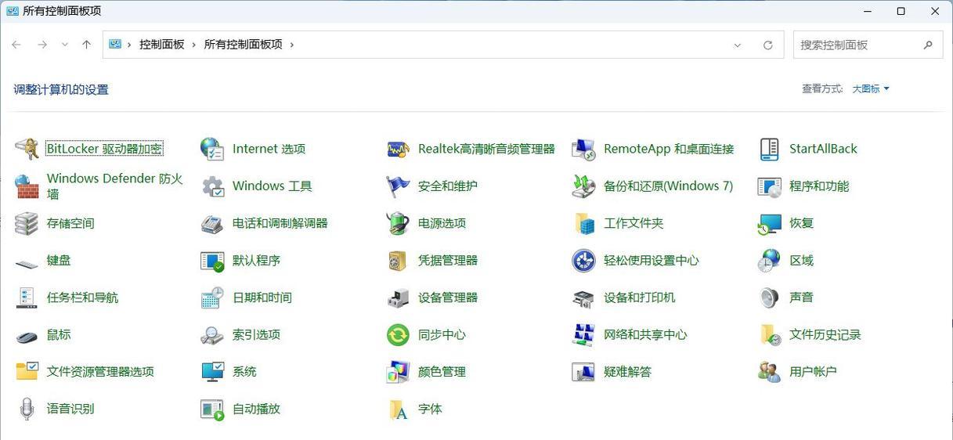Open the Internet 选项 globe icon
This screenshot has height=440, width=953.
[212, 149]
